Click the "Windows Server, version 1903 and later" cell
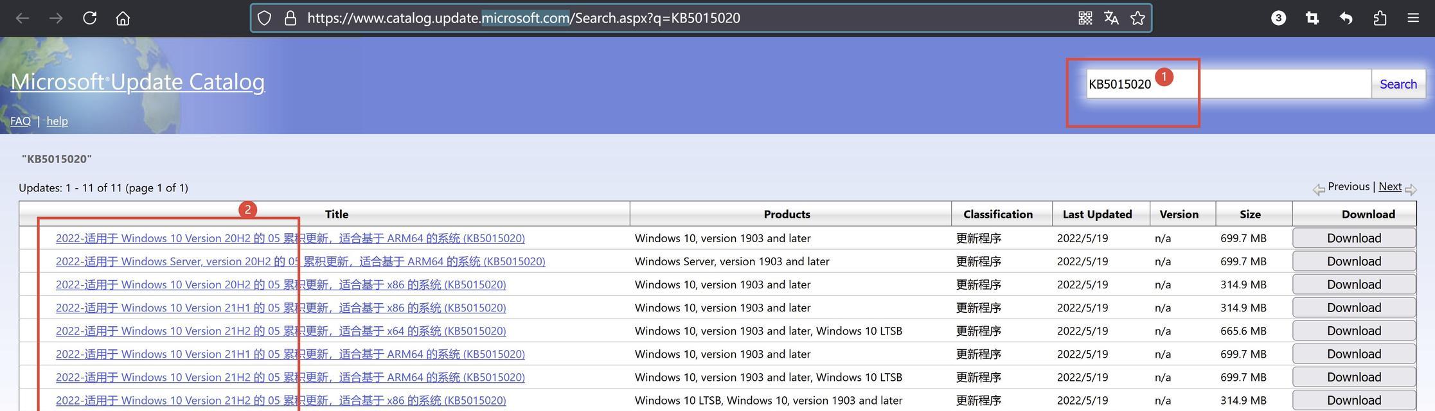This screenshot has height=411, width=1435. click(732, 261)
